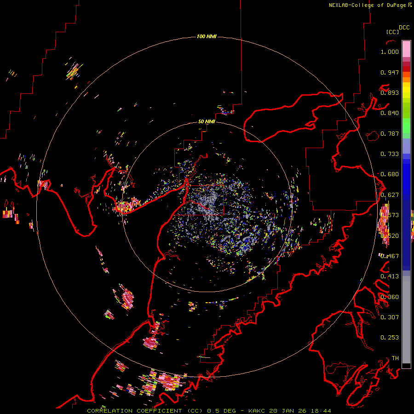Click the 0.360 legend value

tap(390, 297)
